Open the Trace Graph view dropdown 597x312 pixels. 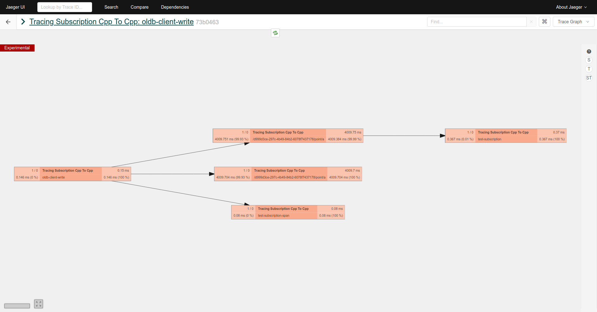point(573,22)
